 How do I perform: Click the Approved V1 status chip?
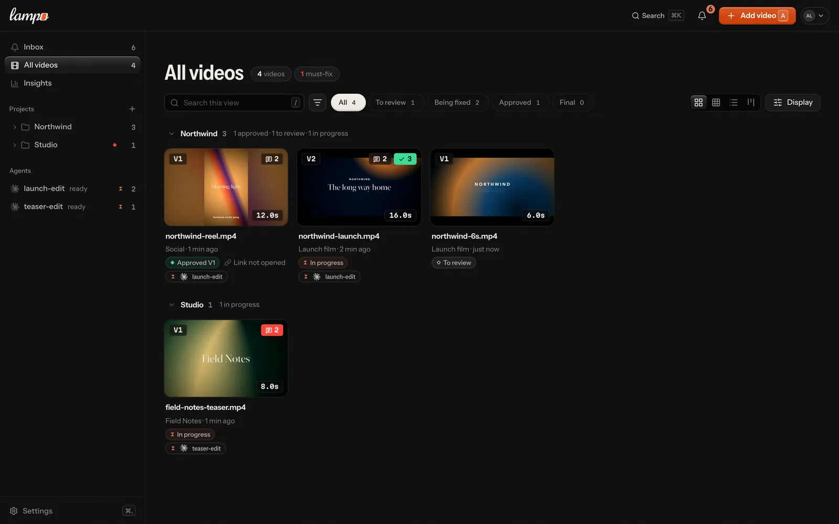pos(192,263)
